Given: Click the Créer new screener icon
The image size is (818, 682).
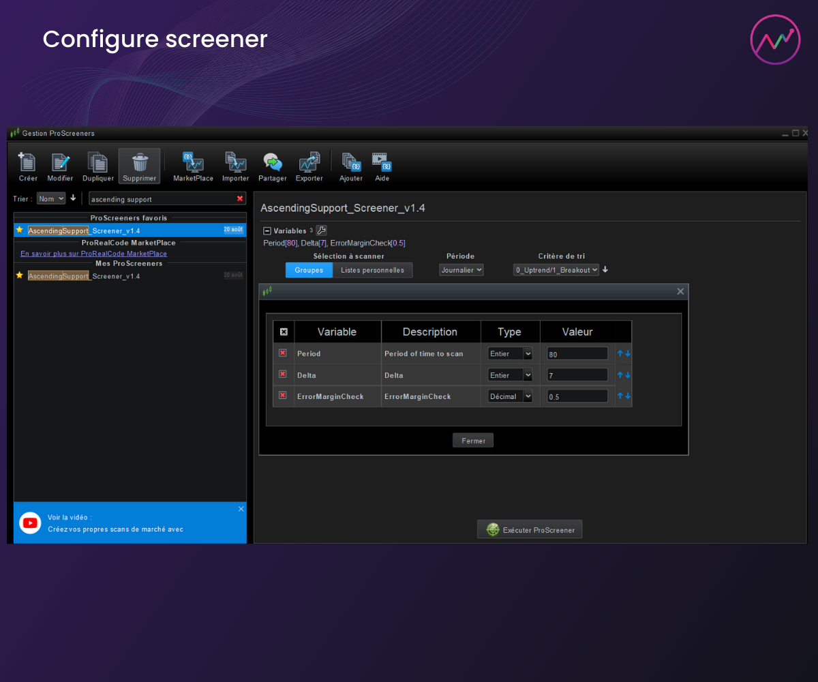Looking at the screenshot, I should coord(27,163).
